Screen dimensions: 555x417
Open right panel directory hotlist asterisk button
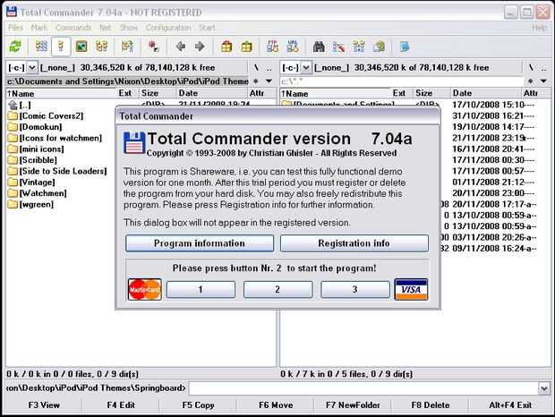point(530,81)
